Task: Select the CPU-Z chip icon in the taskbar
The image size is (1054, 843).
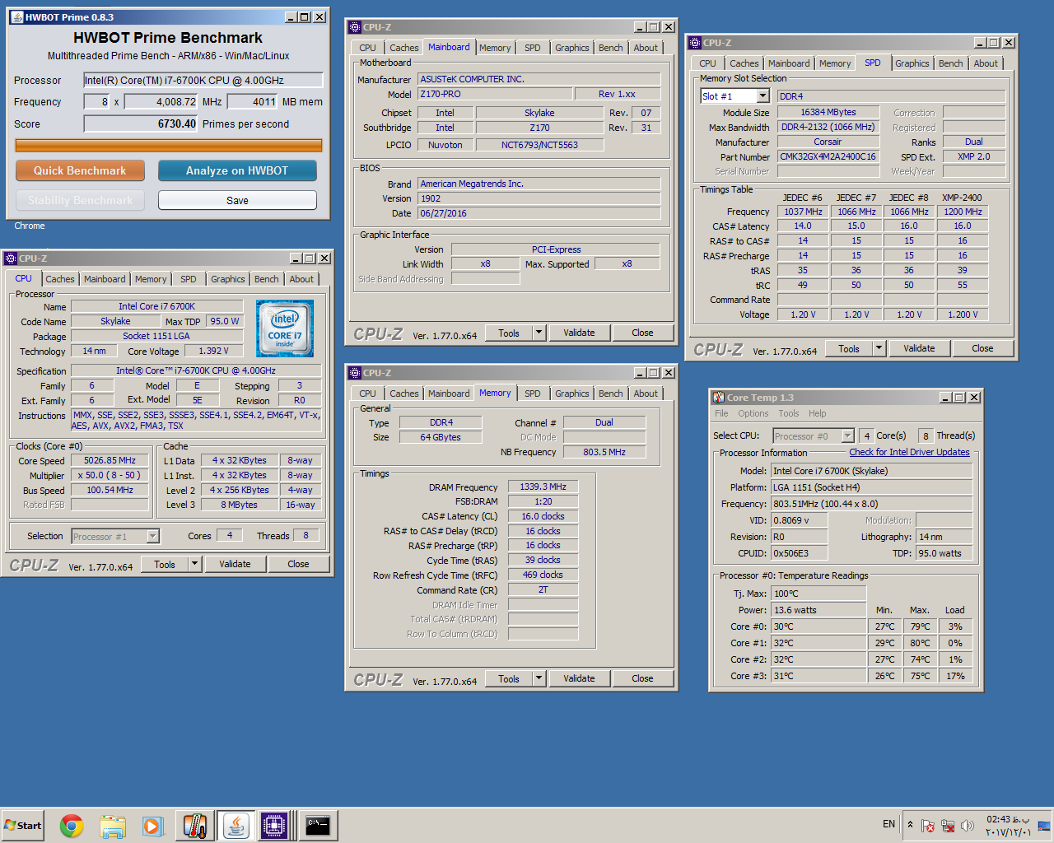Action: pos(274,825)
